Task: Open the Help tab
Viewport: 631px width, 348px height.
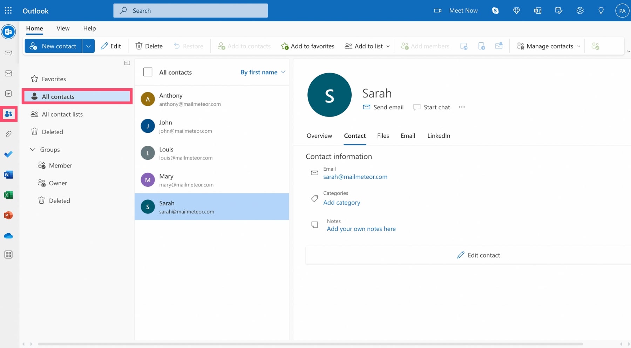Action: coord(89,28)
